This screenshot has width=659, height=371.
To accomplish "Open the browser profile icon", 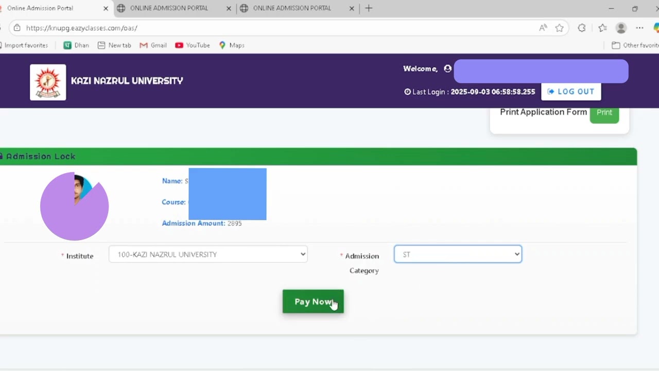I will 621,28.
